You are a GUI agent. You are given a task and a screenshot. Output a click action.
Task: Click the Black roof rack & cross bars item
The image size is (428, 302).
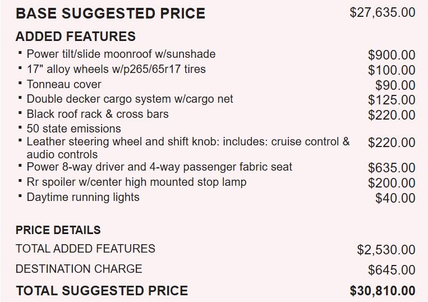98,114
